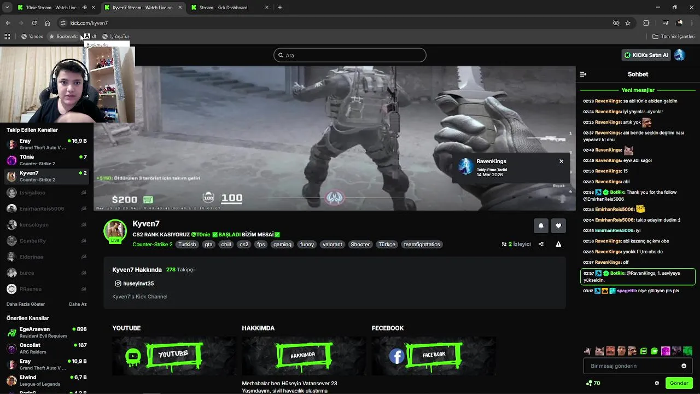This screenshot has height=394, width=700.
Task: Open the Bookmarks folder in bookmarks bar
Action: tap(64, 37)
